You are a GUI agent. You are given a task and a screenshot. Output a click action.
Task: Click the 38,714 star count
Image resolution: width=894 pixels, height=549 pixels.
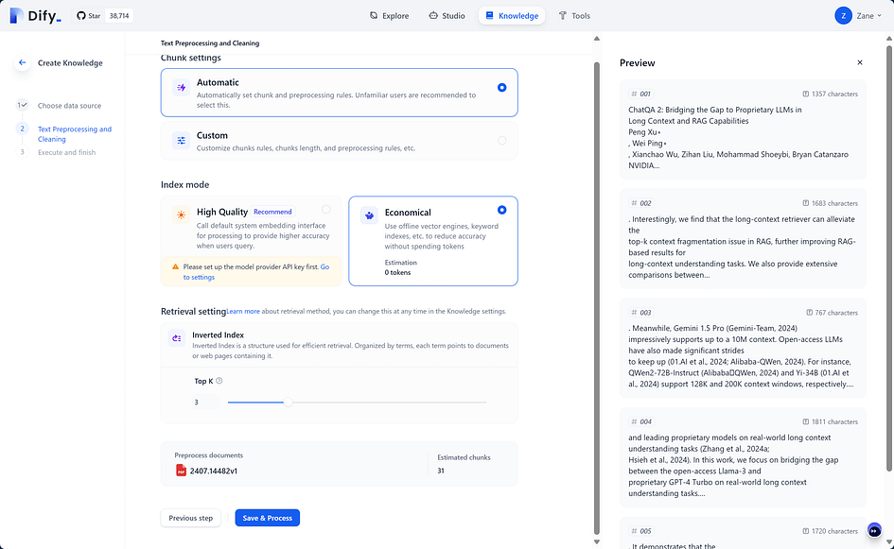point(119,16)
